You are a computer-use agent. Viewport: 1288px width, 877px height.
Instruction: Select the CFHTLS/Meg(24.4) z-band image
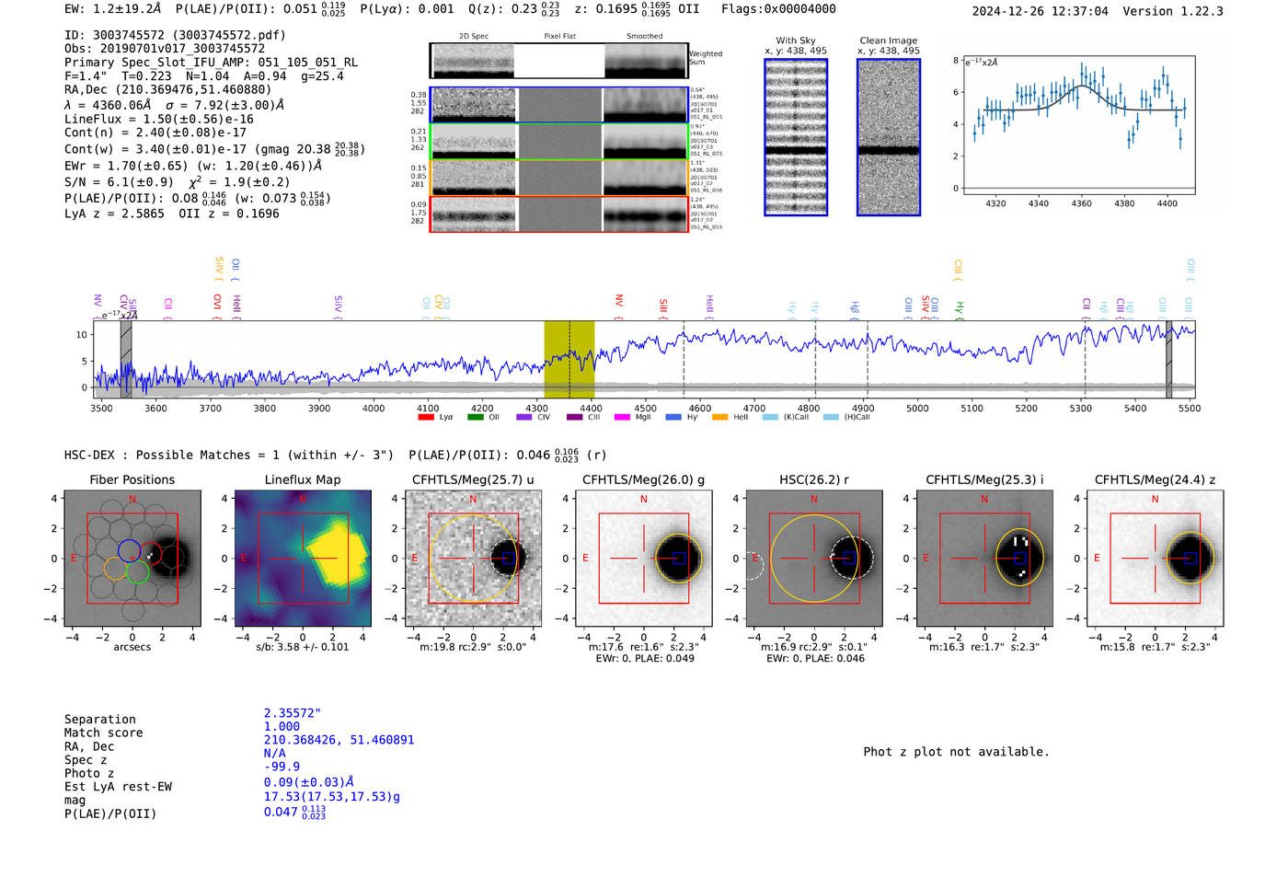click(x=1155, y=559)
